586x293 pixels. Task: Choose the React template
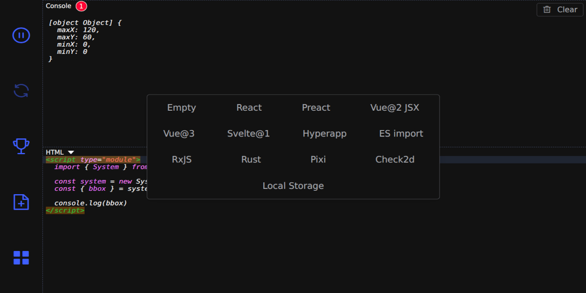point(249,108)
